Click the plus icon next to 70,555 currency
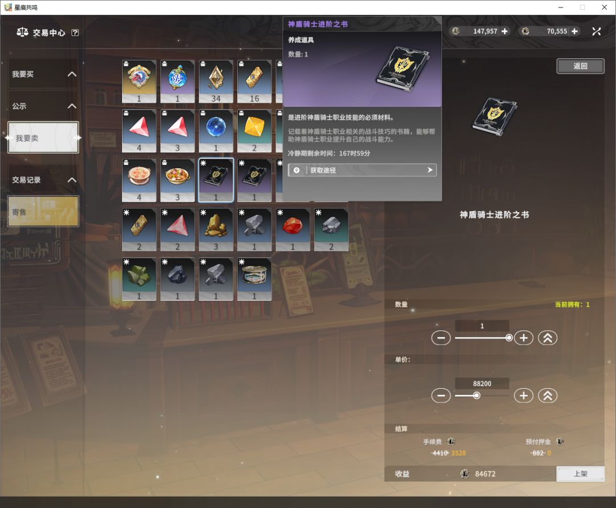616x508 pixels. (x=574, y=31)
